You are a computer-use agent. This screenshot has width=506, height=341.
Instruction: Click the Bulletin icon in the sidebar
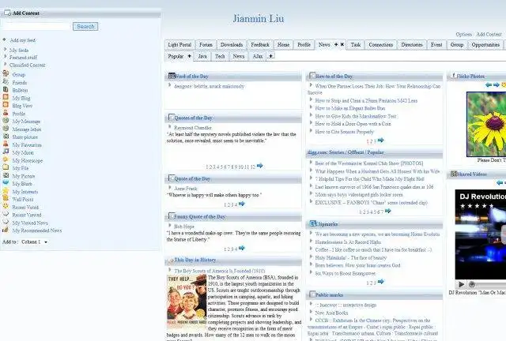click(6, 89)
